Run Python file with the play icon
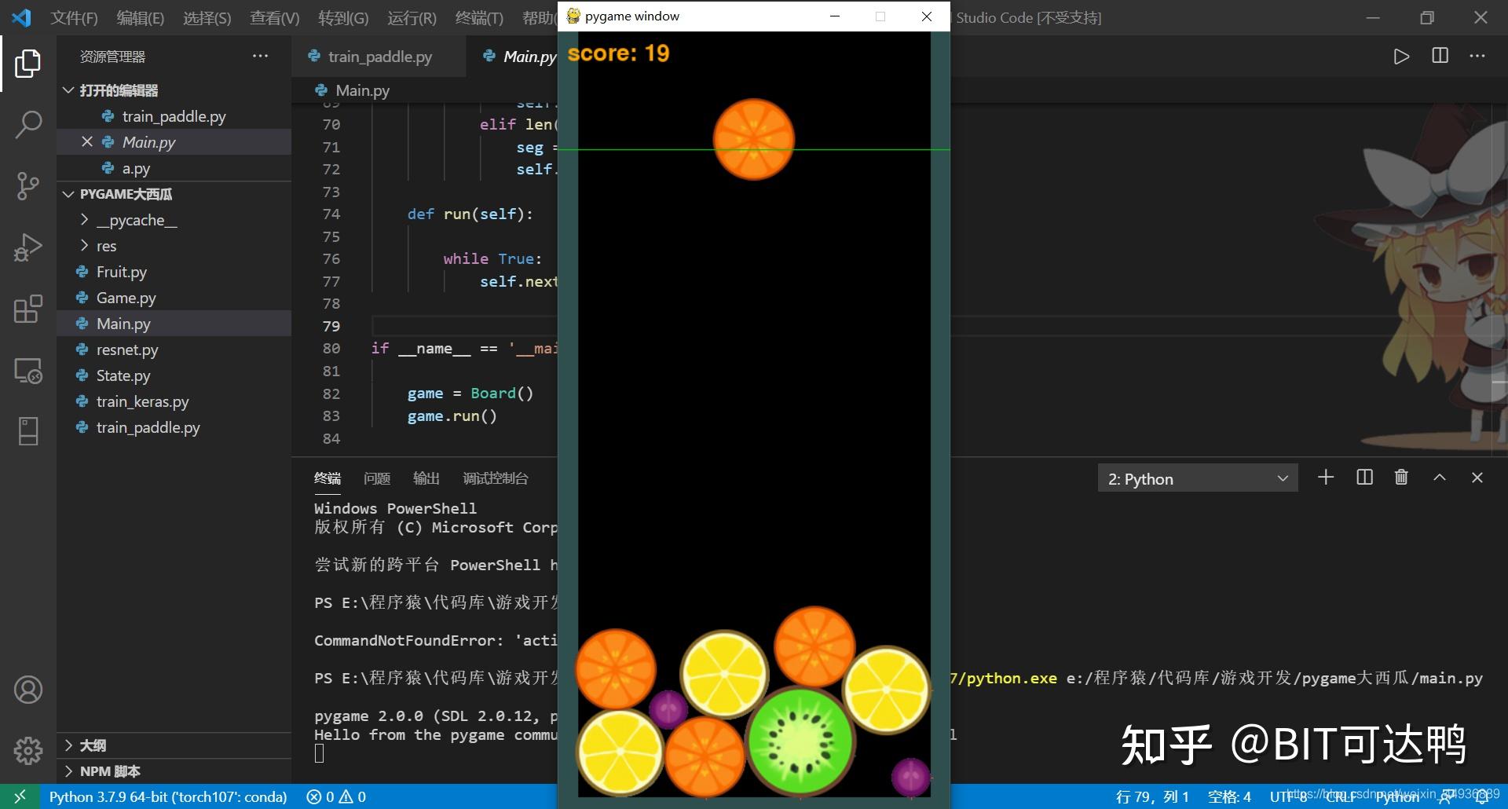 tap(1401, 57)
